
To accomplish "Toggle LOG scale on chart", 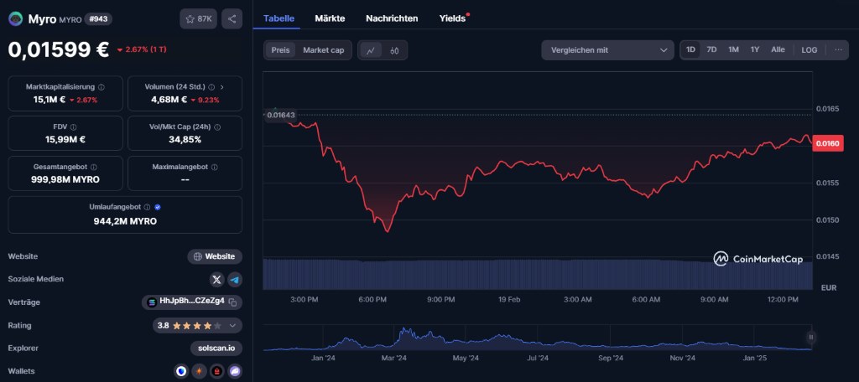I will 810,49.
